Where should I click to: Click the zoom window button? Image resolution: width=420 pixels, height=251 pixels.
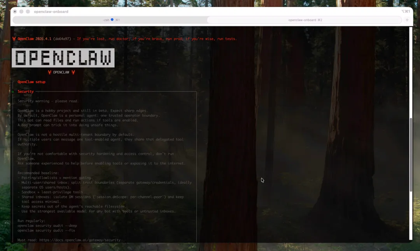point(28,12)
